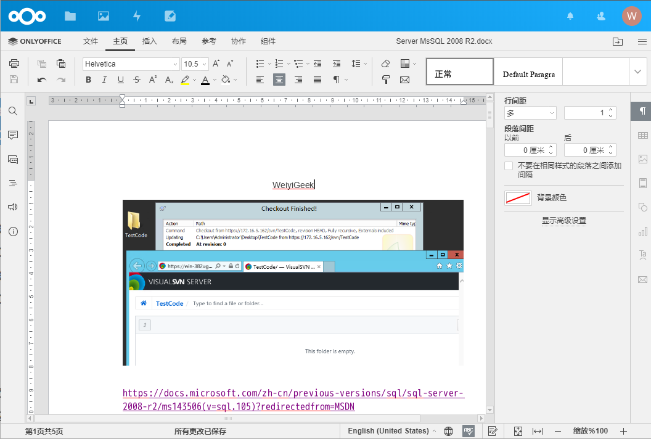Open the docs.microsoft.com hyperlink in document

tap(293, 400)
